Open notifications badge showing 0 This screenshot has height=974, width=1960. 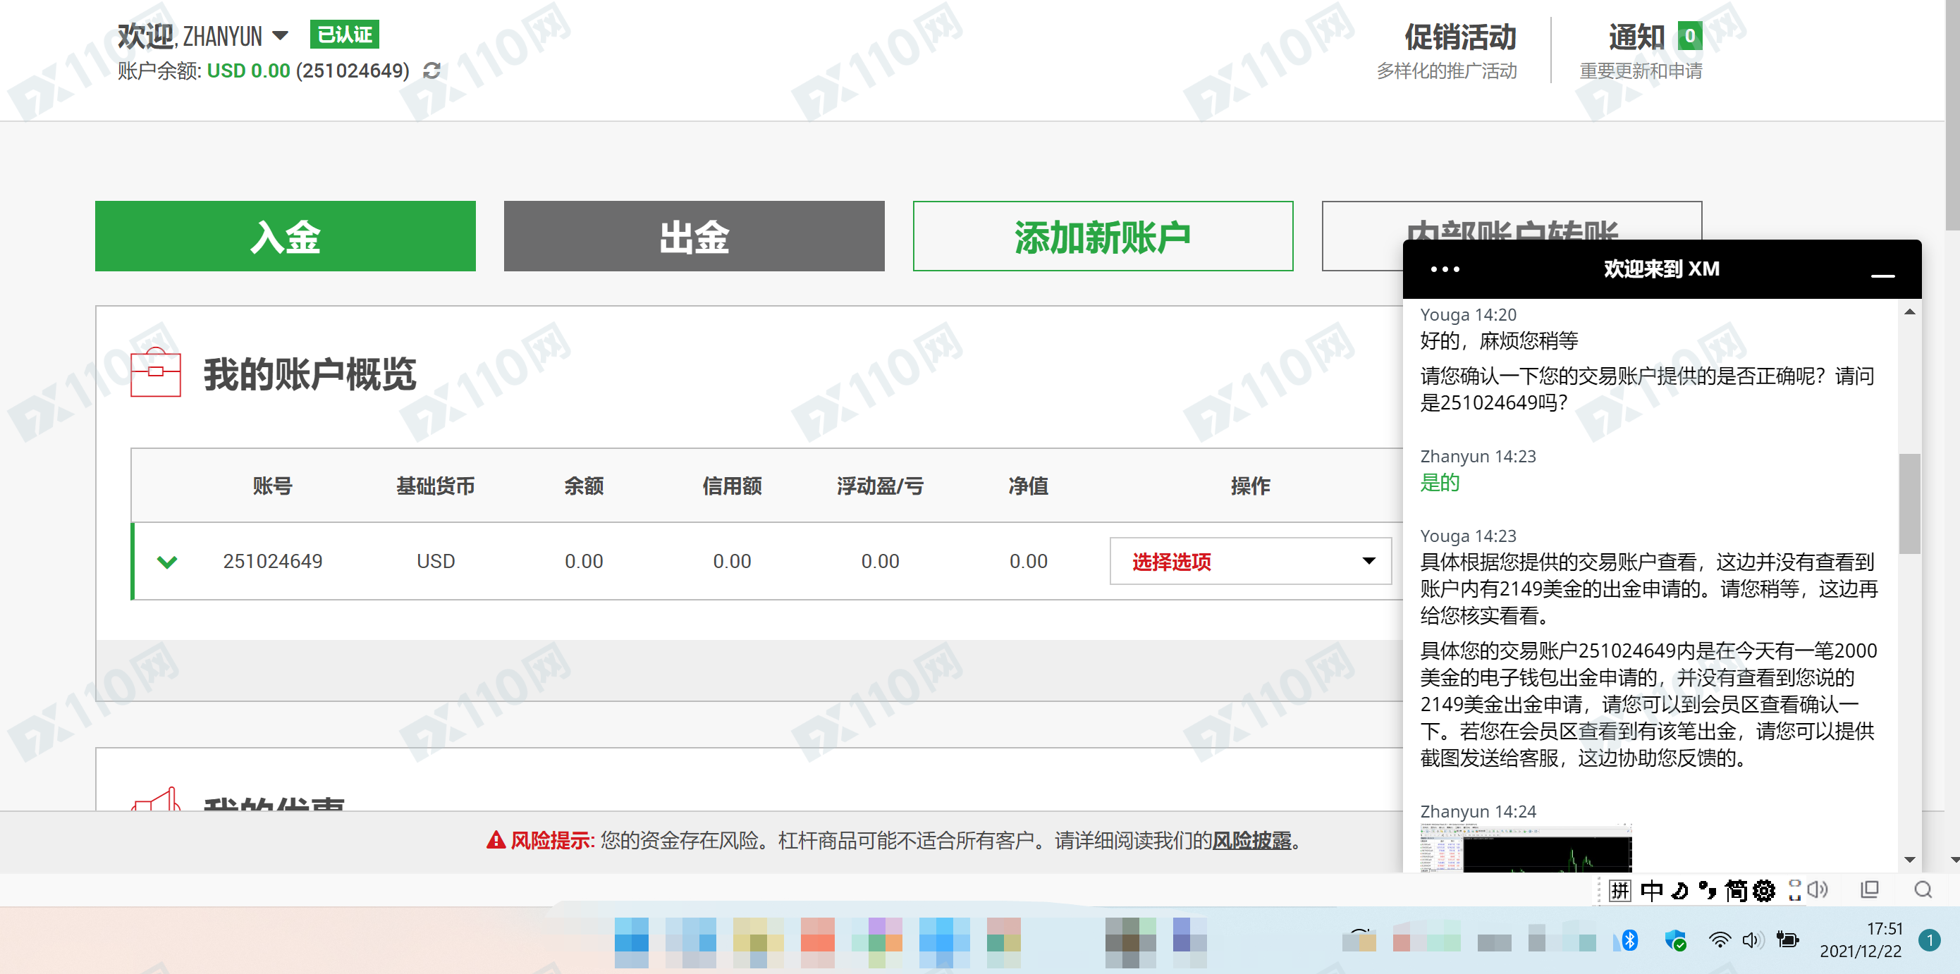tap(1689, 36)
